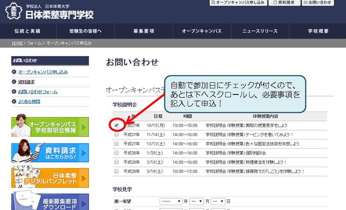Open the 第一希望 day dropdown
346x210 pixels.
218,201
